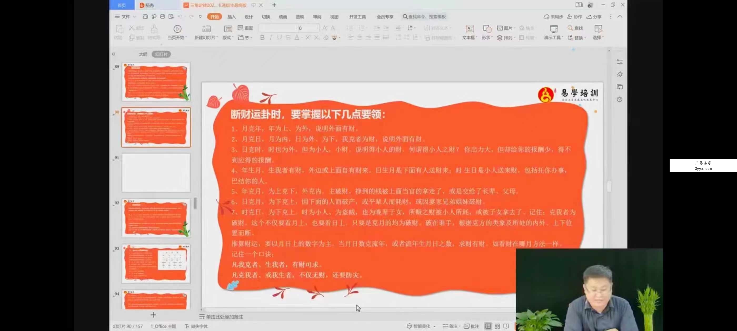This screenshot has width=737, height=331.
Task: Open the Section (节) dropdown
Action: point(245,38)
